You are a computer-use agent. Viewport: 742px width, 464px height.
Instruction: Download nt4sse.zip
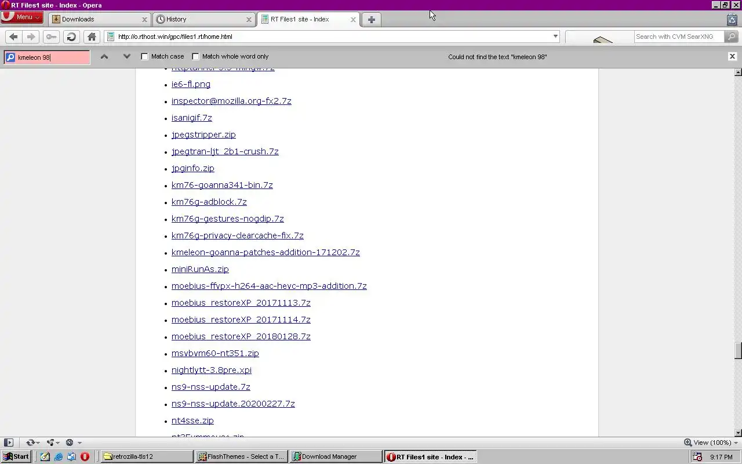(192, 420)
